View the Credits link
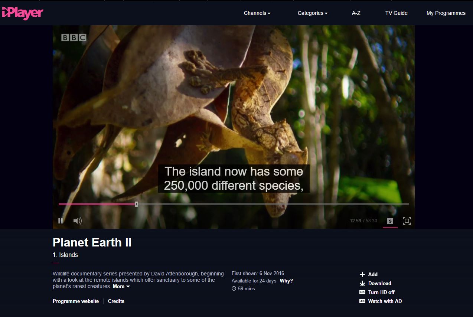 pyautogui.click(x=116, y=301)
